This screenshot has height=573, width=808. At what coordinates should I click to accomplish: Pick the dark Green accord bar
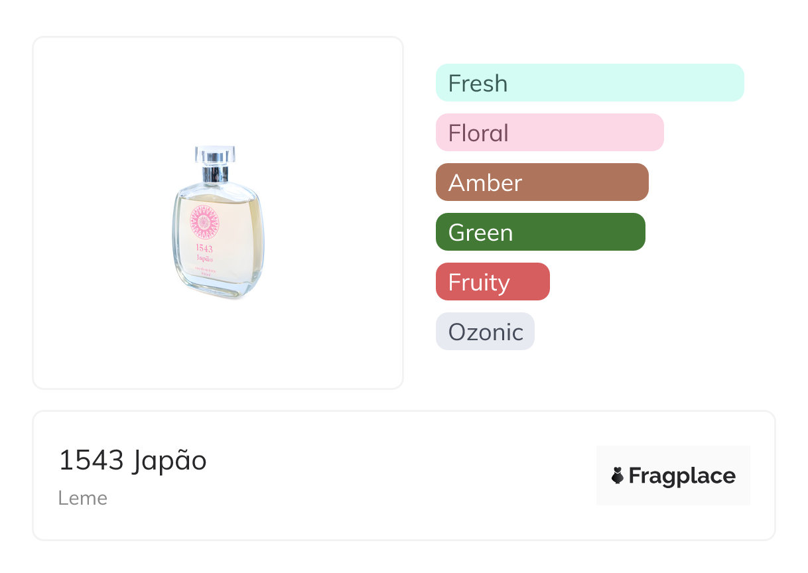(x=540, y=232)
